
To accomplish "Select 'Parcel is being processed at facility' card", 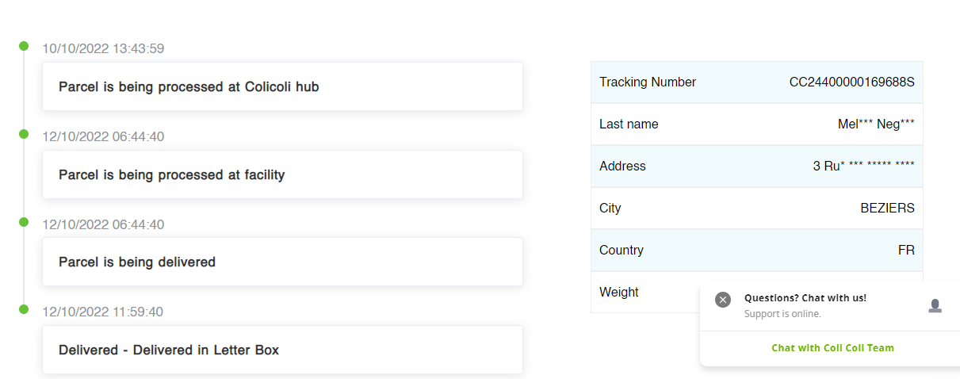I will (282, 174).
